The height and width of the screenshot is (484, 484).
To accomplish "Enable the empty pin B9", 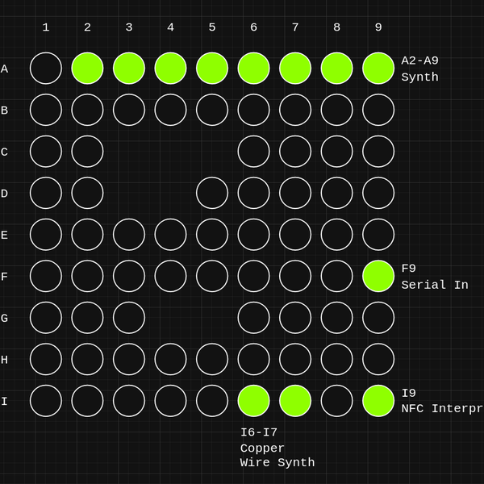I will [x=378, y=110].
